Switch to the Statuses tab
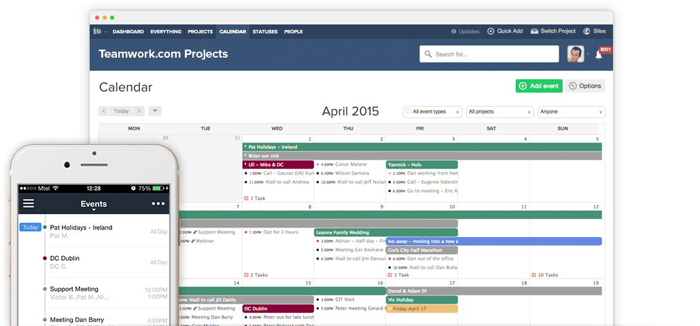The width and height of the screenshot is (700, 326). click(x=264, y=31)
